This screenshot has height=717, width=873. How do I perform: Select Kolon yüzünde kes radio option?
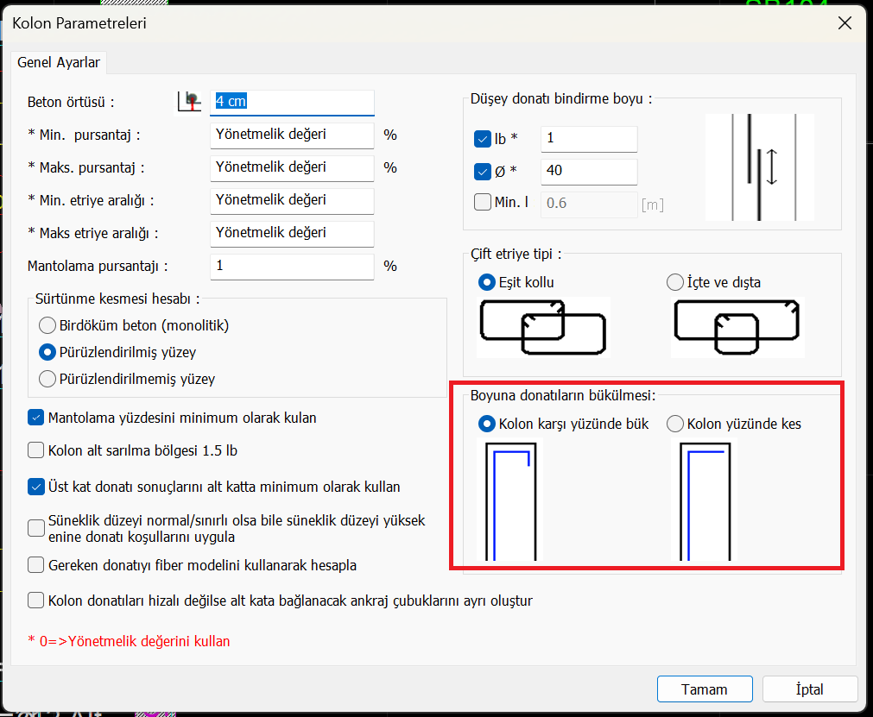tap(675, 424)
